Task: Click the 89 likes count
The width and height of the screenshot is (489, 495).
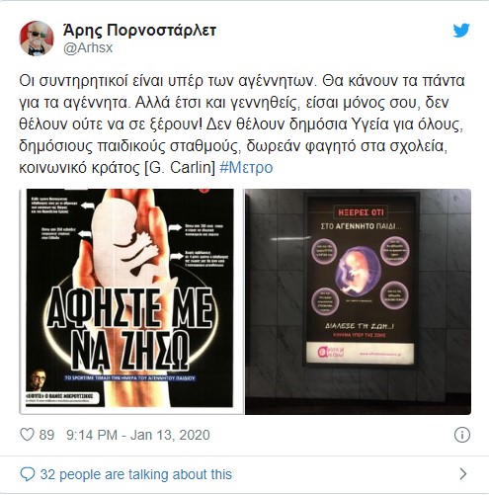Action: click(x=46, y=435)
